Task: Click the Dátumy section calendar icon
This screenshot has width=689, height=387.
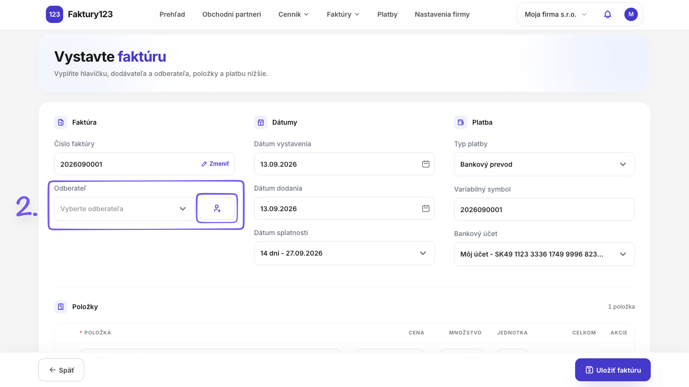Action: 261,122
